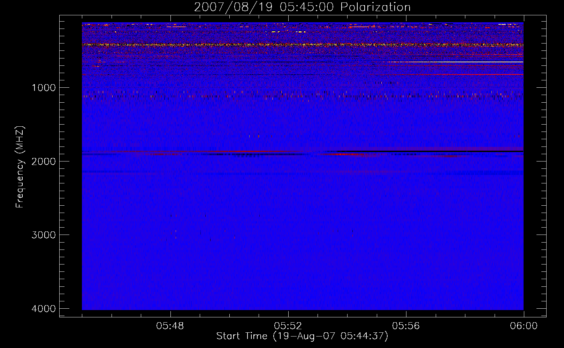Click the 05:52 time axis label
The height and width of the screenshot is (348, 564).
click(288, 326)
